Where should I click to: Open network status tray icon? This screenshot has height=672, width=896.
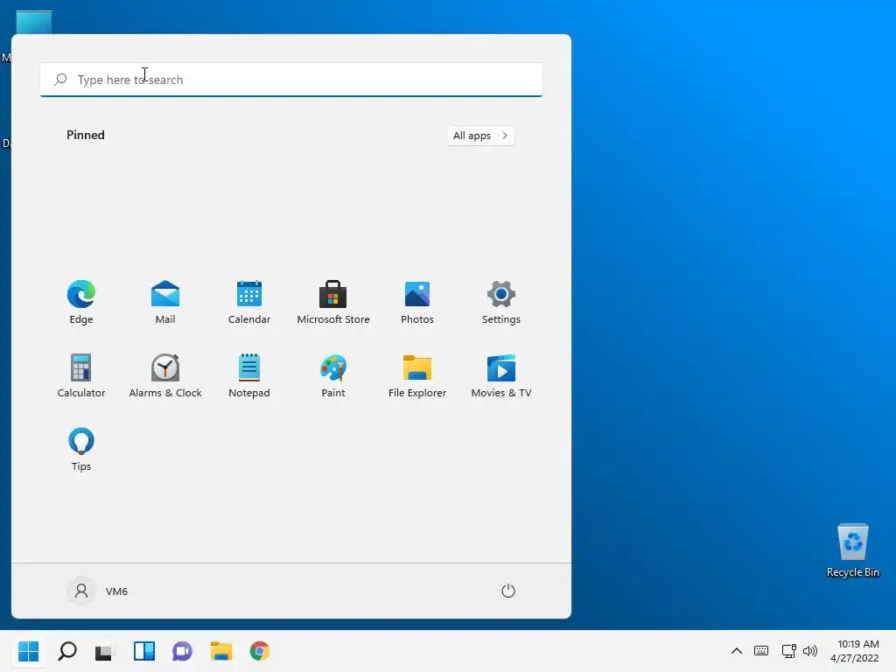click(789, 651)
